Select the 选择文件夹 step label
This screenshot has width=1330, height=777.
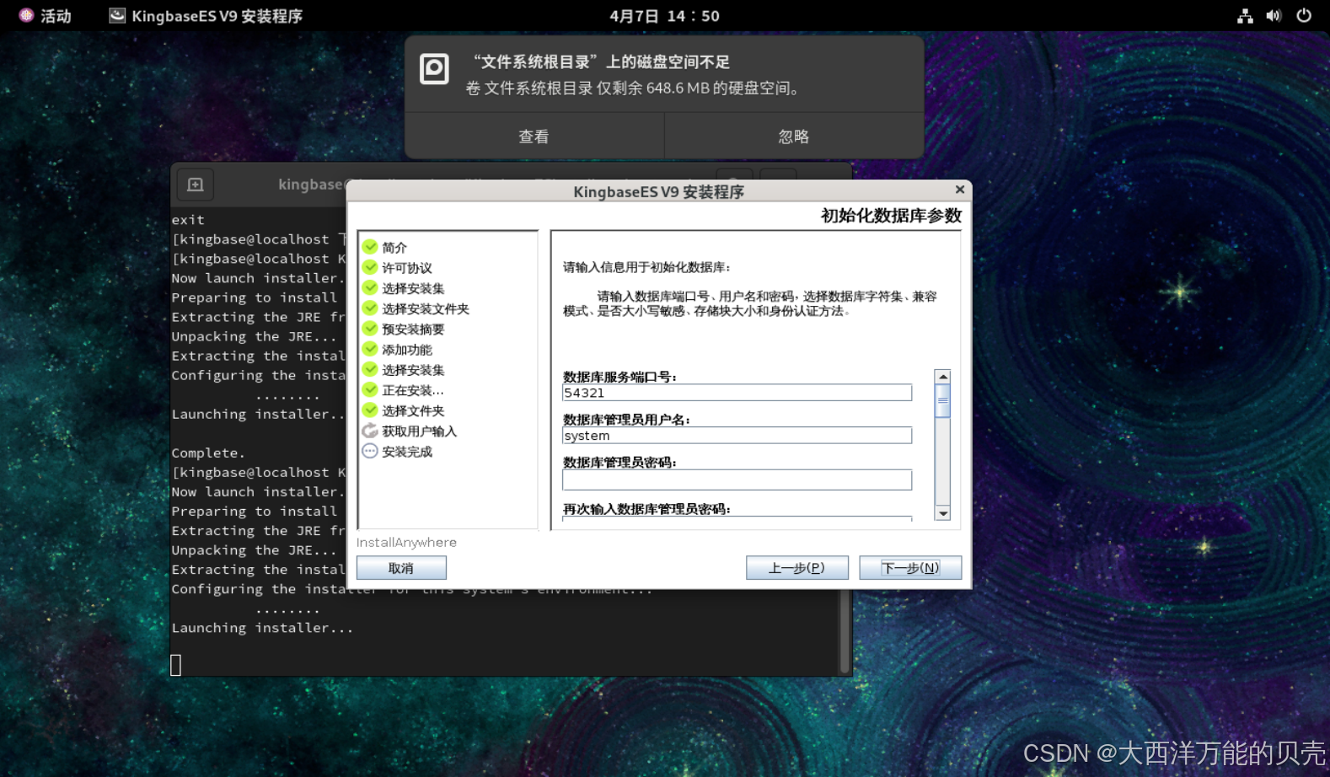tap(413, 411)
